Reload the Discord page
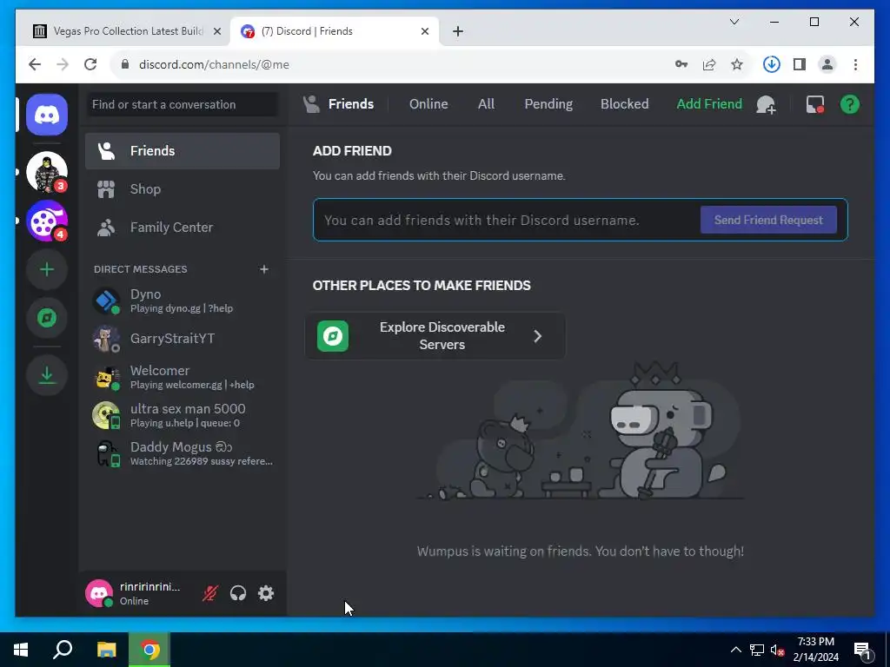 coord(90,64)
